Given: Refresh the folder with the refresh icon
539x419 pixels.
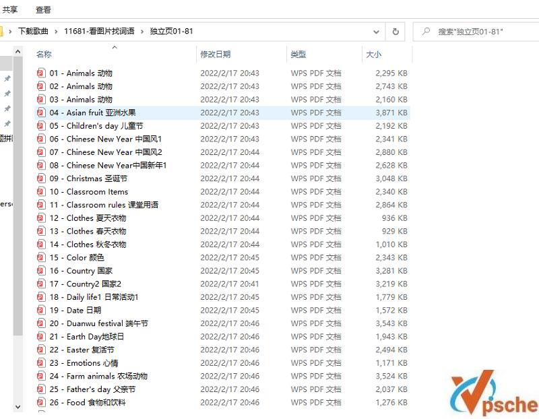Looking at the screenshot, I should tap(395, 31).
